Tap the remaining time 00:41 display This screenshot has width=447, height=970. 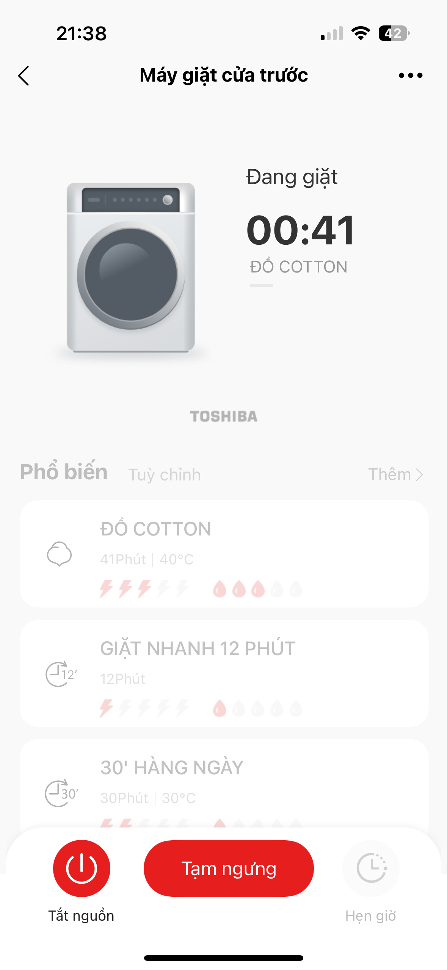301,230
